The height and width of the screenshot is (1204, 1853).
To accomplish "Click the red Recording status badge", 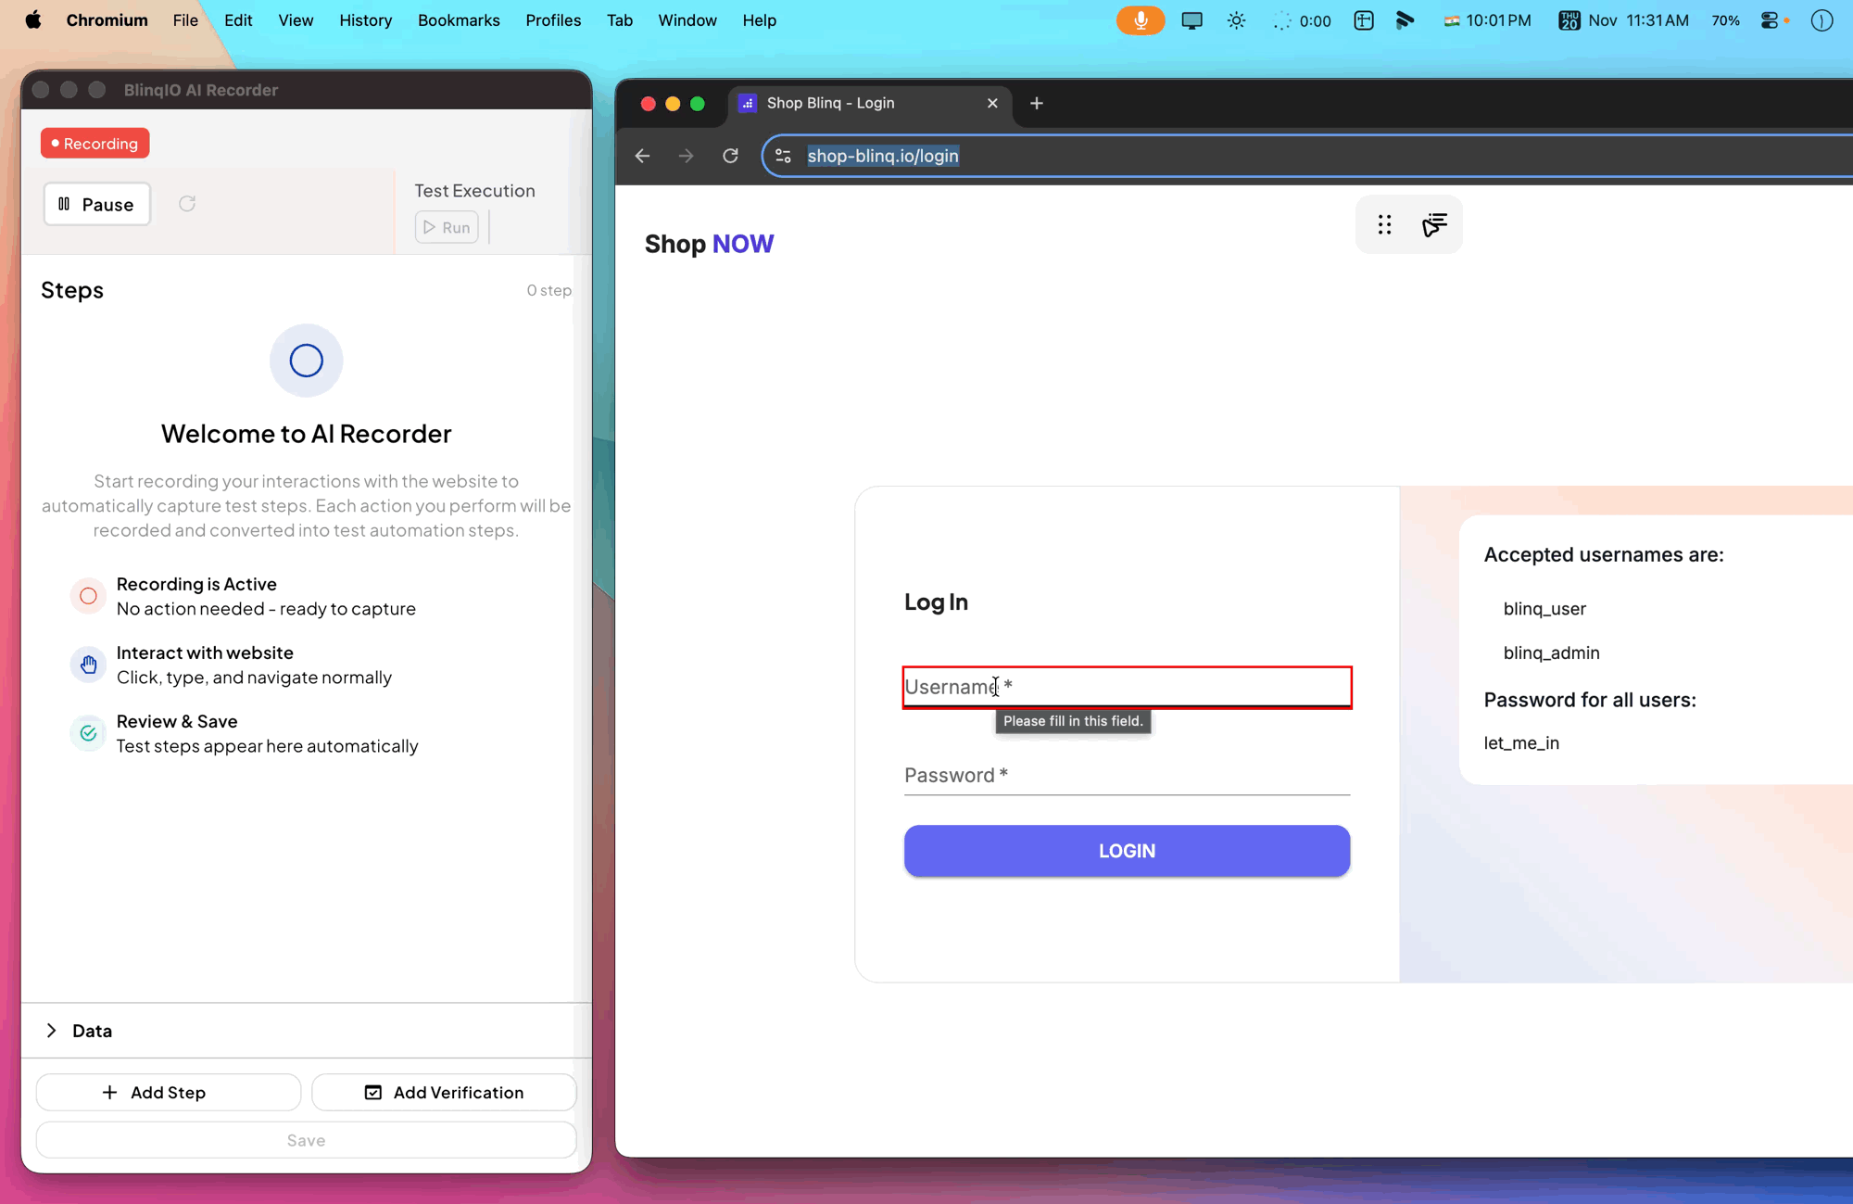I will pos(95,144).
